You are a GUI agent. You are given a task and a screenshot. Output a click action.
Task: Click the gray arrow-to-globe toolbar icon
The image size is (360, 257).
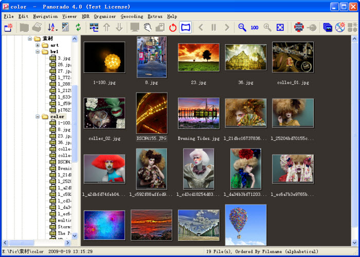pos(312,28)
